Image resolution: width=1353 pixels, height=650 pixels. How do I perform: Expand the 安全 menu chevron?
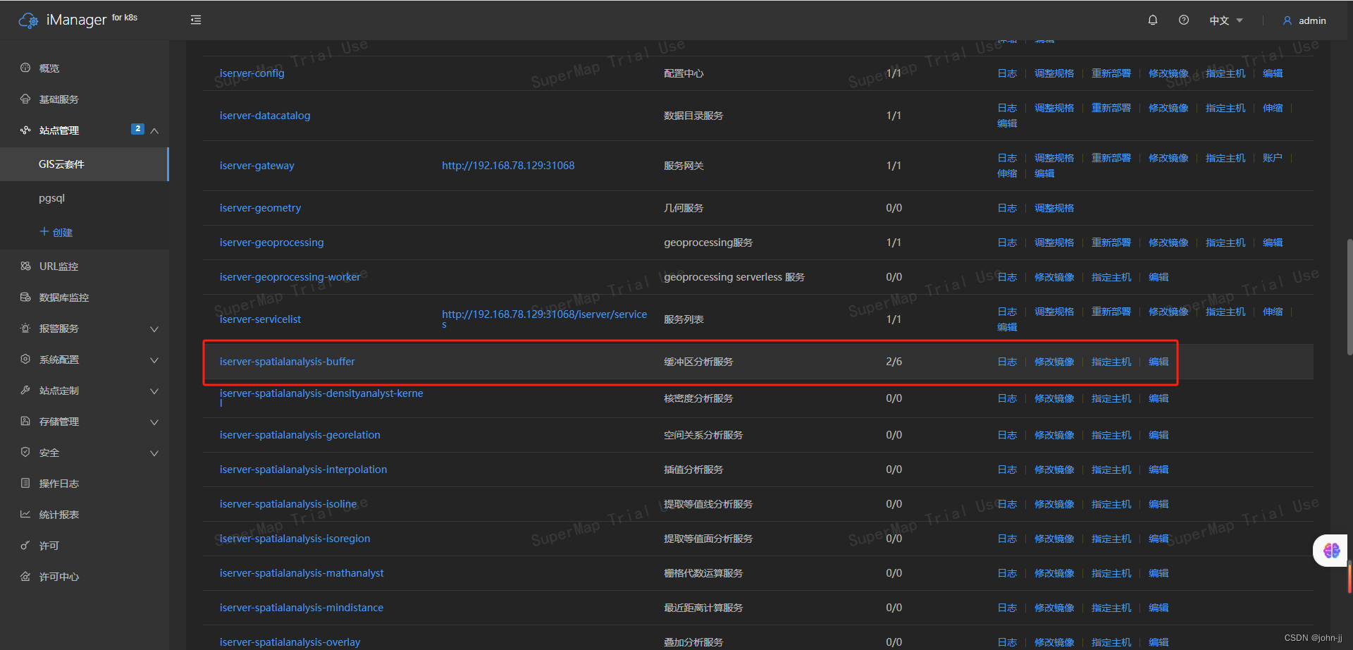(154, 453)
